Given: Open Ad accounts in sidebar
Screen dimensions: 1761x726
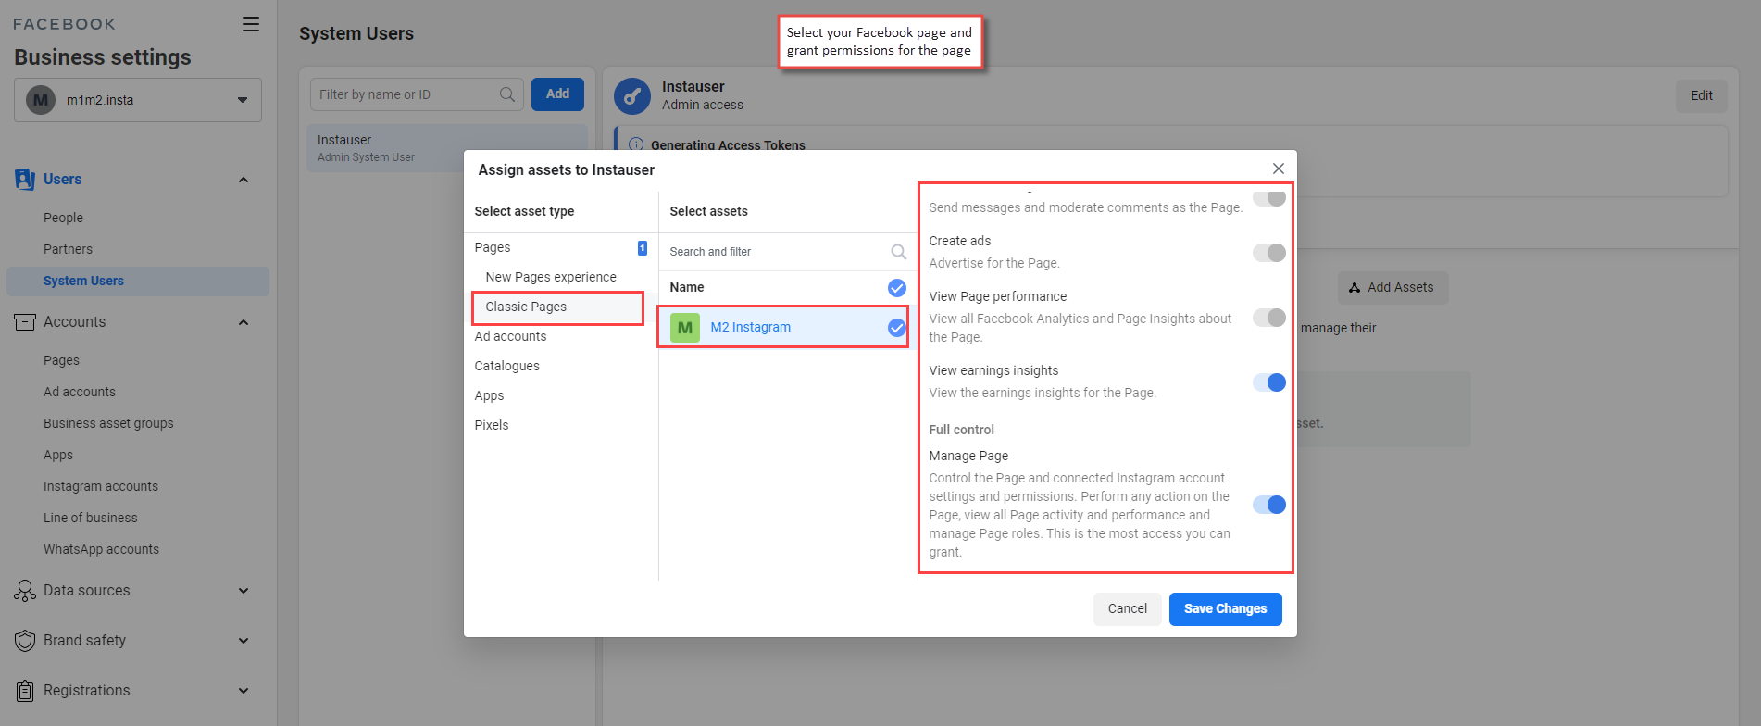Looking at the screenshot, I should 80,392.
